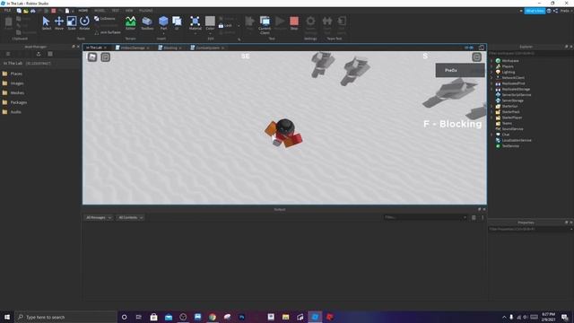The width and height of the screenshot is (574, 323).
Task: Expand the StarterPlayer node
Action: [x=491, y=118]
